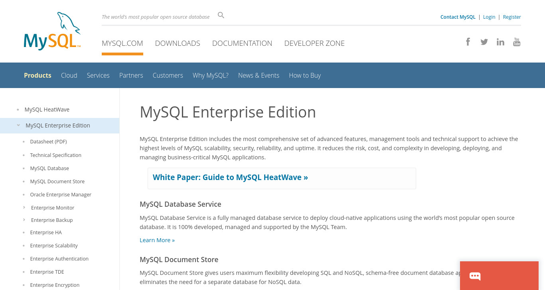545x290 pixels.
Task: Open the search magnifier icon
Action: coord(221,16)
